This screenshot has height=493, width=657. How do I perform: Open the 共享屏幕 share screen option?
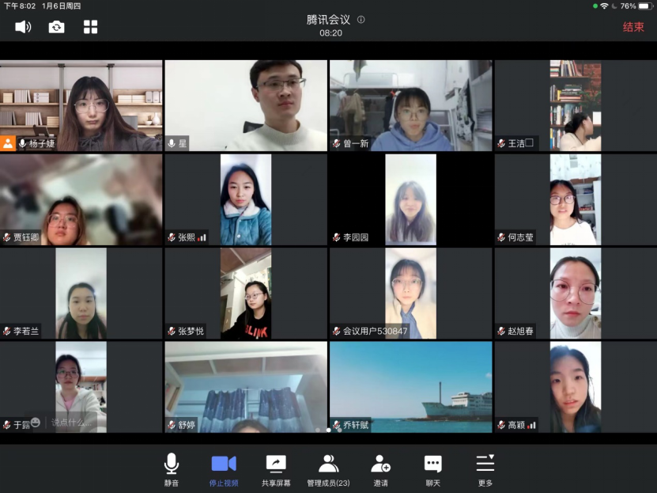click(276, 469)
